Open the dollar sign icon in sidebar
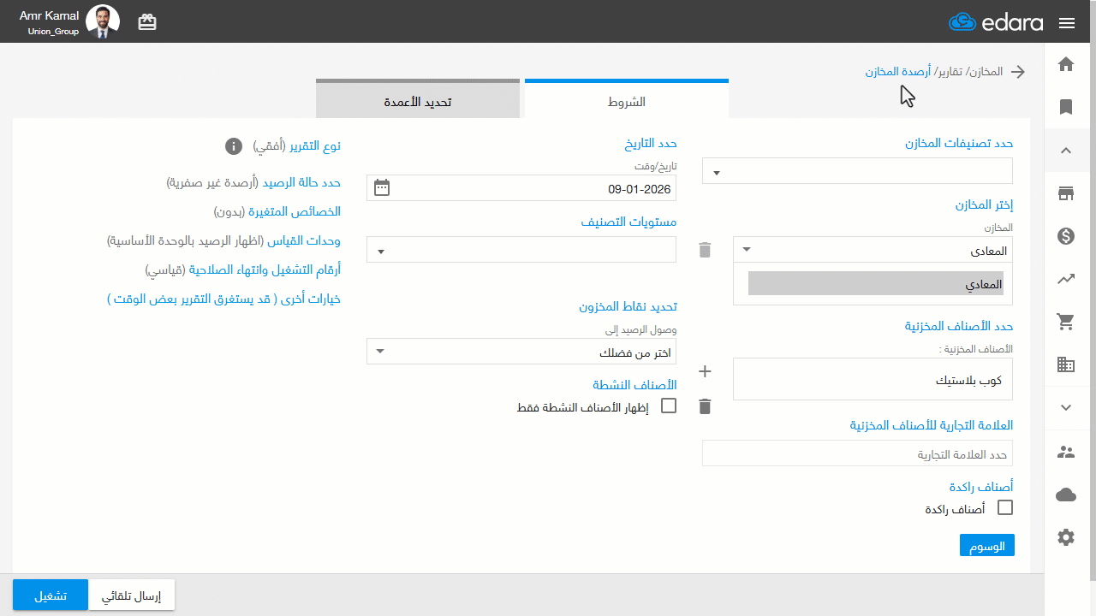The height and width of the screenshot is (616, 1096). point(1066,236)
